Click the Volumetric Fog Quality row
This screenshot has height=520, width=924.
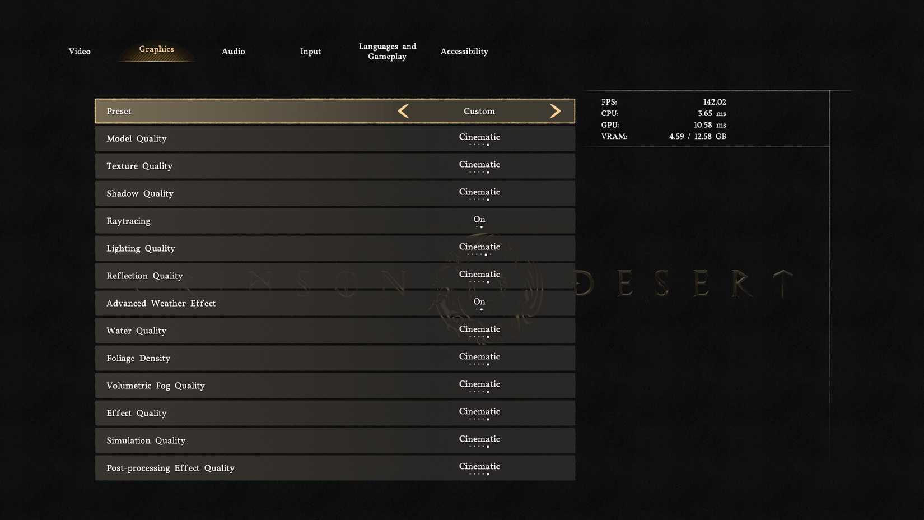[335, 386]
